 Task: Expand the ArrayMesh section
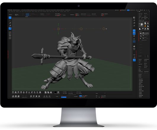(141, 81)
